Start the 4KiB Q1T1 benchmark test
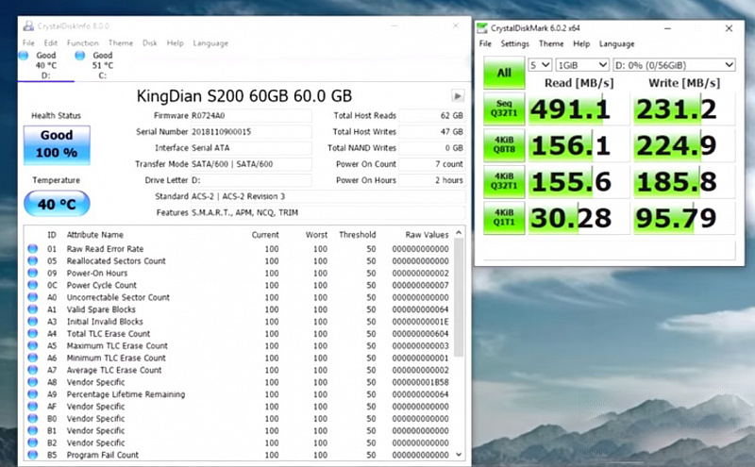 pos(504,217)
